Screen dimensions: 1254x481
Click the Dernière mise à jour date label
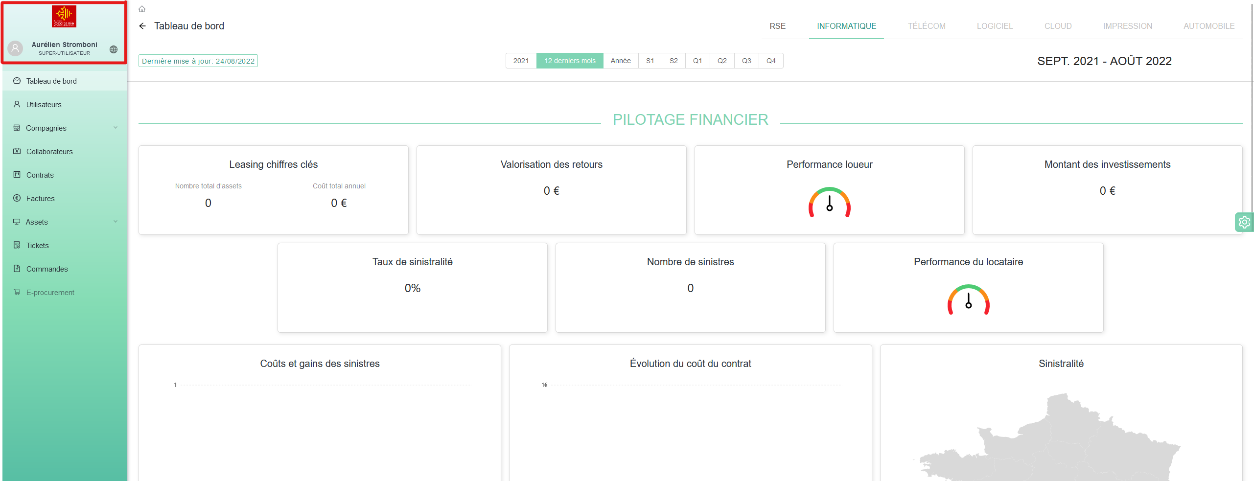click(198, 61)
